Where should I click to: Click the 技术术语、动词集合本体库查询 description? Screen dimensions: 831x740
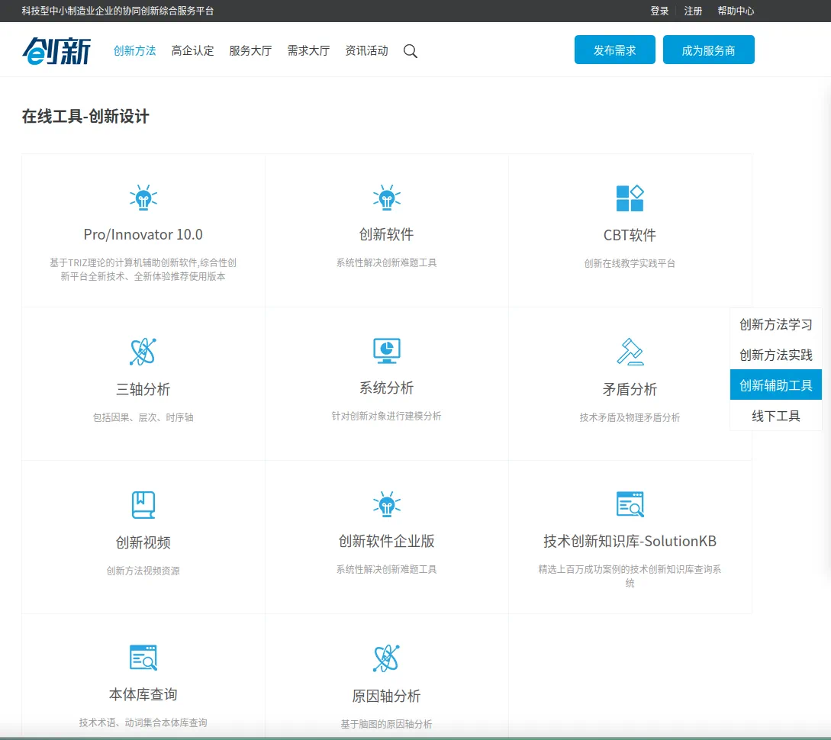coord(143,722)
